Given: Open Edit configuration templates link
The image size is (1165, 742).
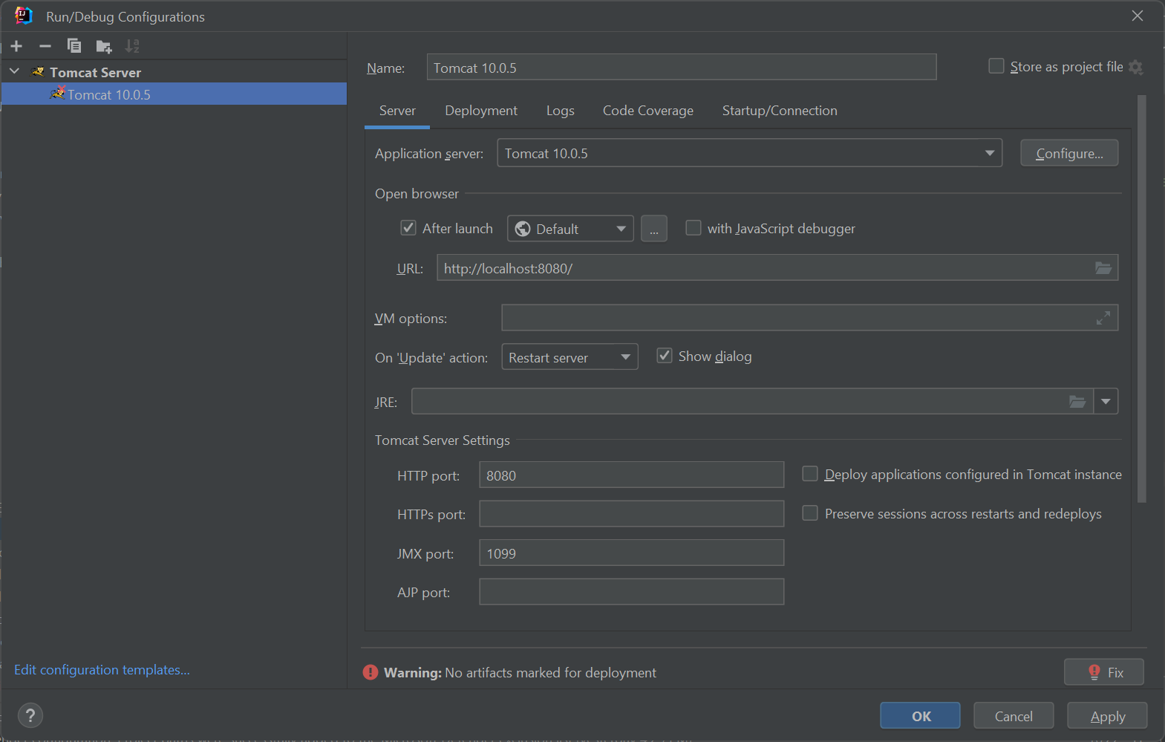Looking at the screenshot, I should (x=102, y=670).
